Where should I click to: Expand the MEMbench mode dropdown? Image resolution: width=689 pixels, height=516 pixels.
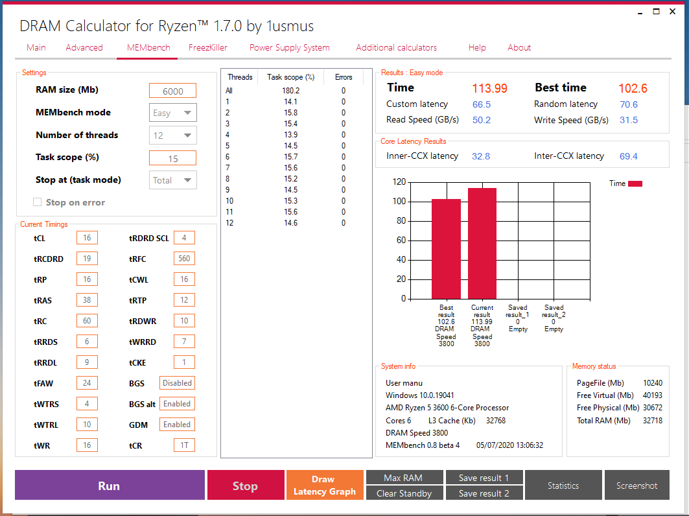tap(172, 113)
